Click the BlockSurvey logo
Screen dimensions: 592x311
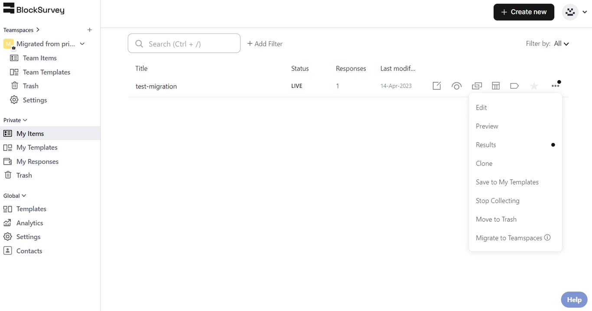[34, 9]
